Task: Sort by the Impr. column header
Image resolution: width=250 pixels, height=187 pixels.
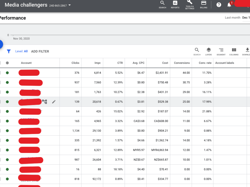Action: pos(97,63)
